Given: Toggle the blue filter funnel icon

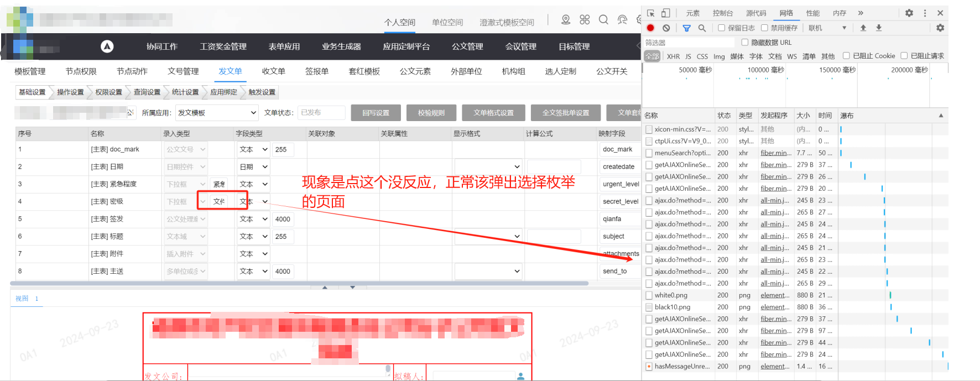Looking at the screenshot, I should 686,28.
